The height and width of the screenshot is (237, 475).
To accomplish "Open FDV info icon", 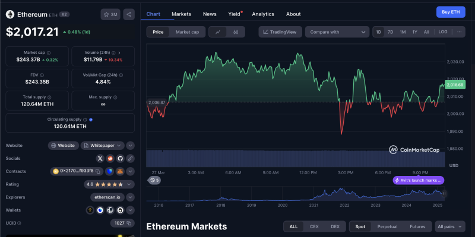I will [x=42, y=75].
